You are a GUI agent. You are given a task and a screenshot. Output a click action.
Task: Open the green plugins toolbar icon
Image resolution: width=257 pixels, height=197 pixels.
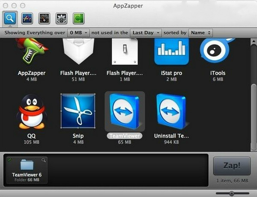(x=78, y=18)
